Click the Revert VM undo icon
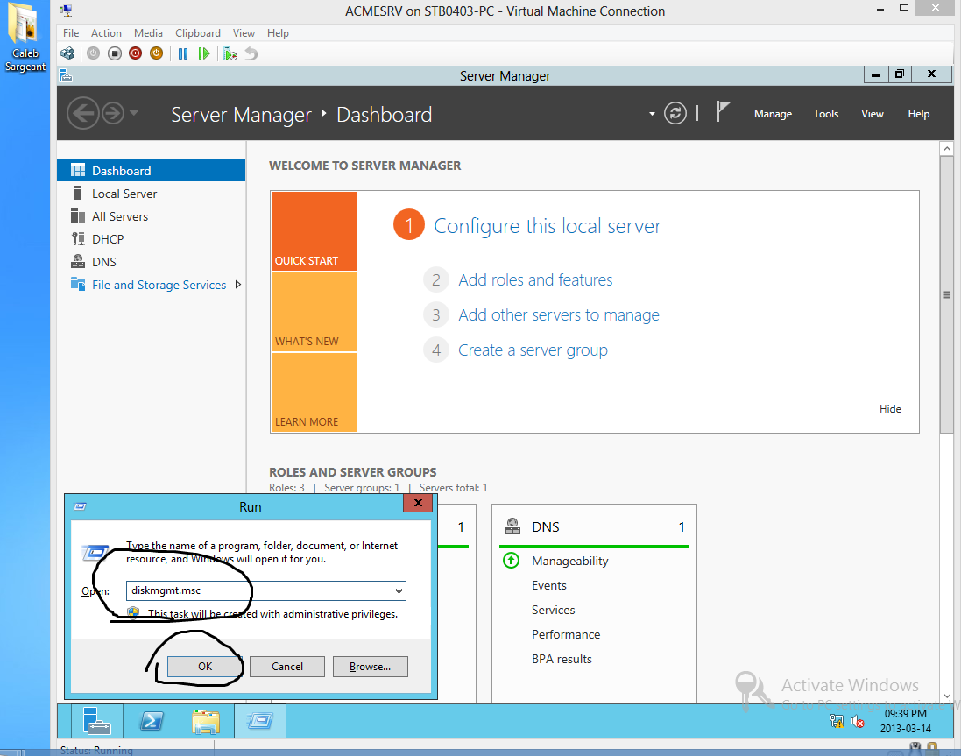The height and width of the screenshot is (756, 961). click(x=251, y=54)
